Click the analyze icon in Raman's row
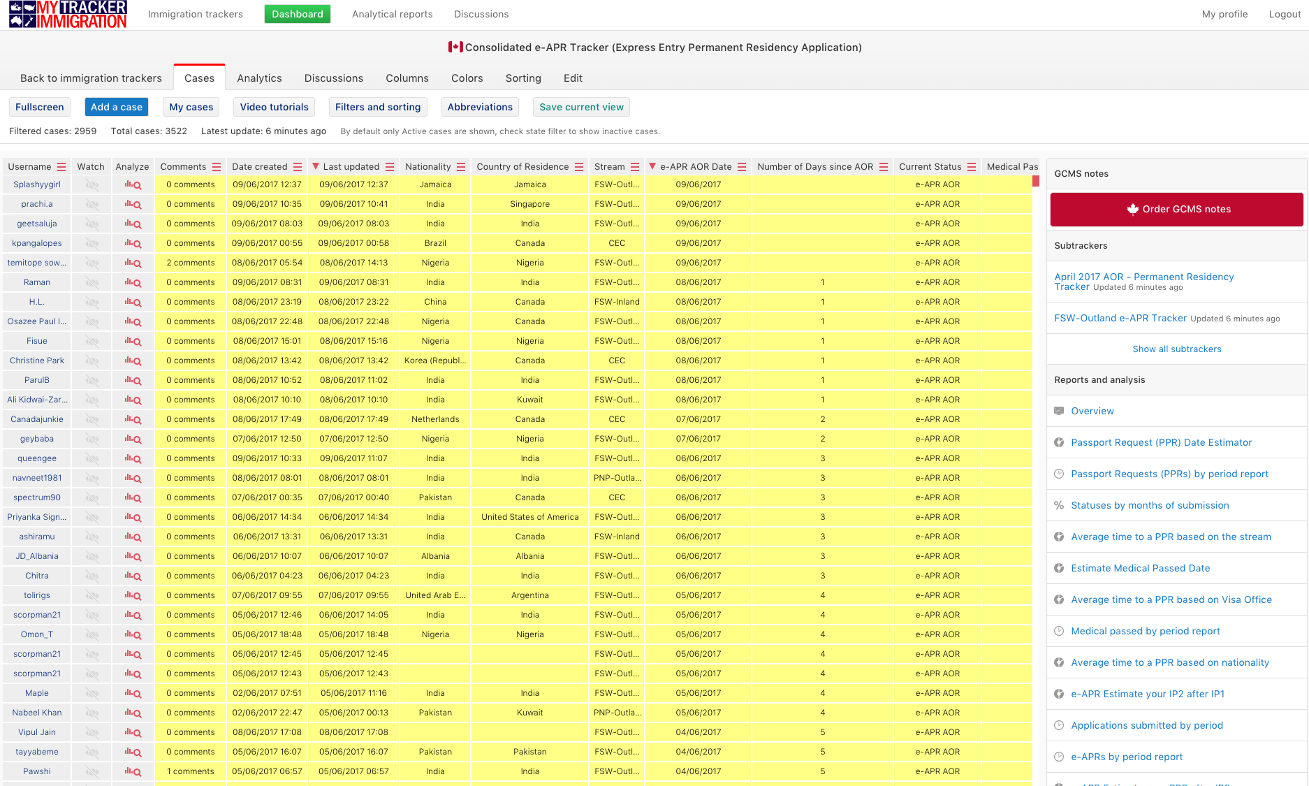This screenshot has height=786, width=1309. coord(133,283)
